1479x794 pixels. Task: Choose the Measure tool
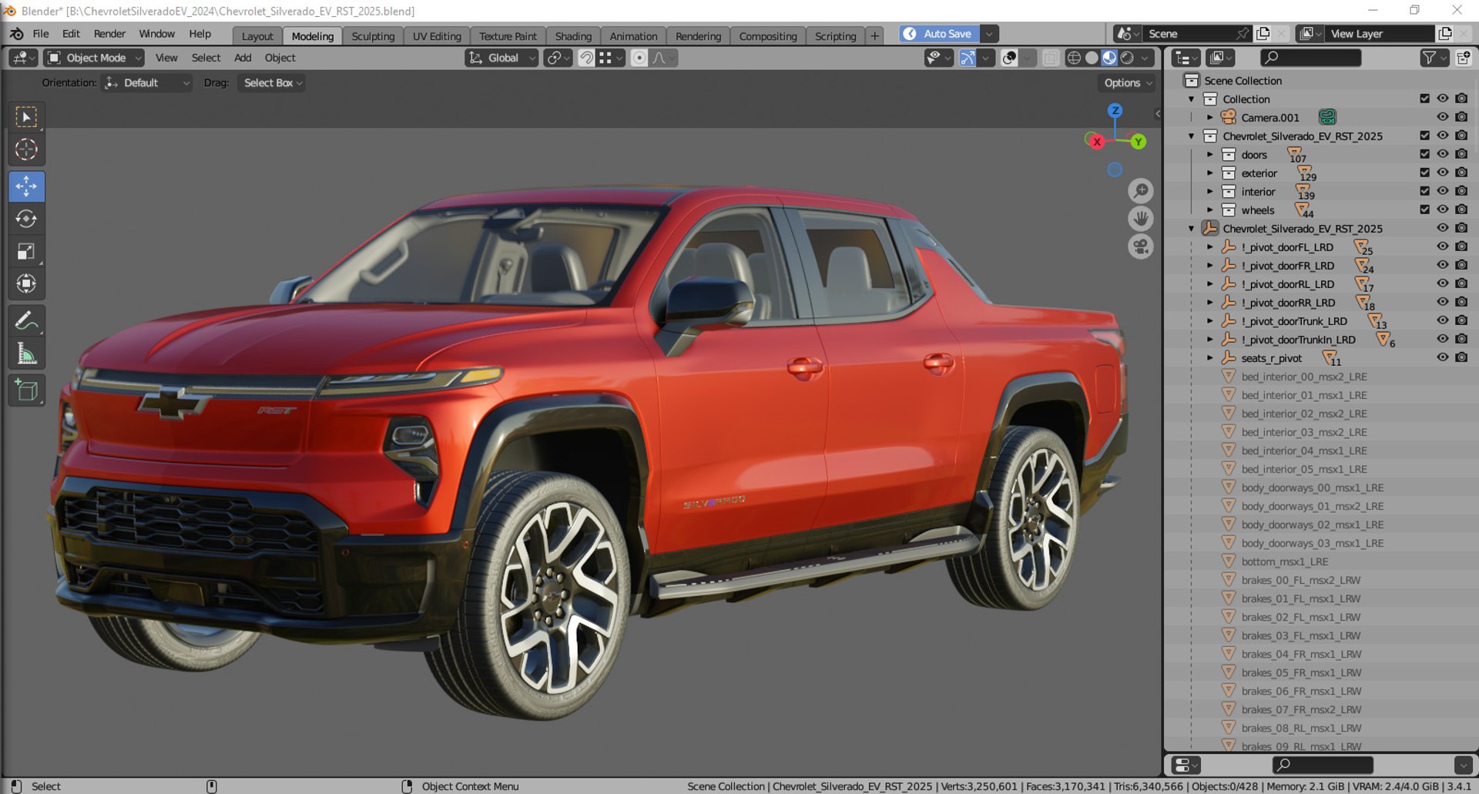(26, 353)
